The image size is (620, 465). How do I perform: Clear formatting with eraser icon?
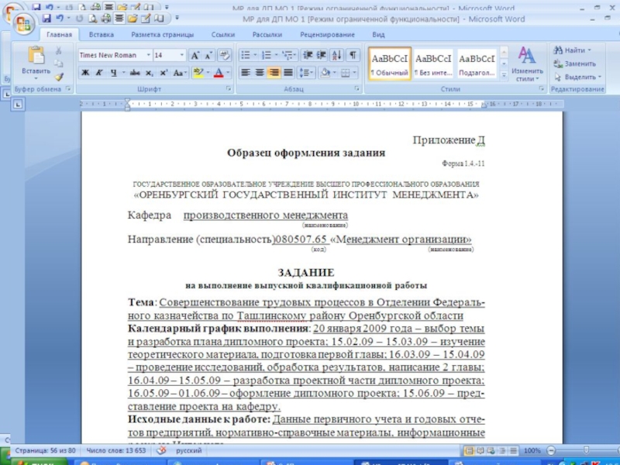click(224, 55)
